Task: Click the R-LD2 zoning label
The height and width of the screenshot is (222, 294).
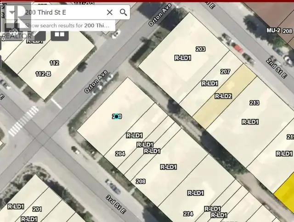Action: pos(223,96)
